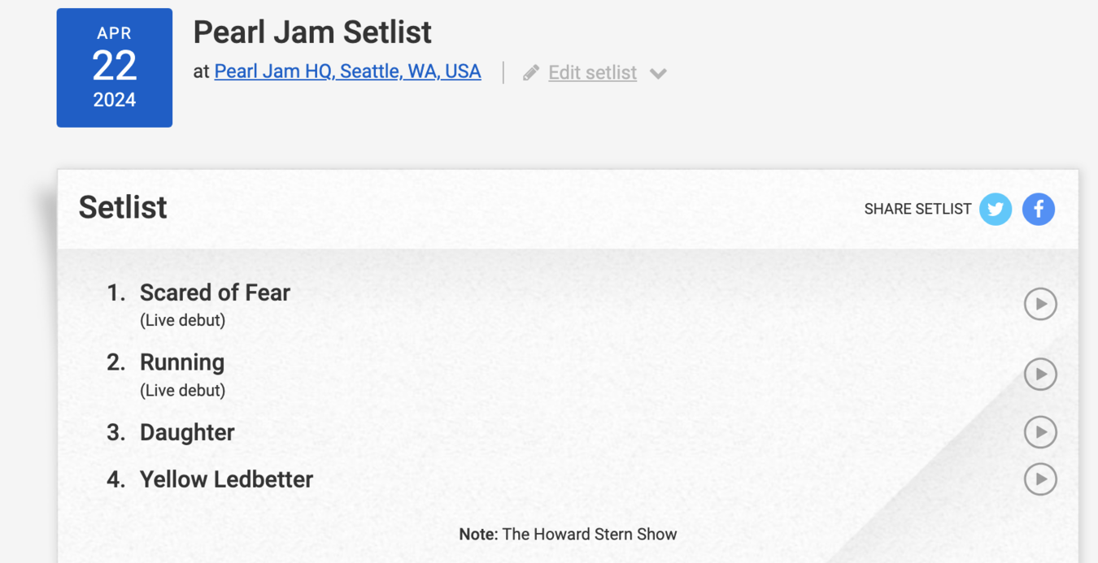This screenshot has height=563, width=1098.
Task: Open the Pearl Jam HQ venue link
Action: tap(347, 71)
